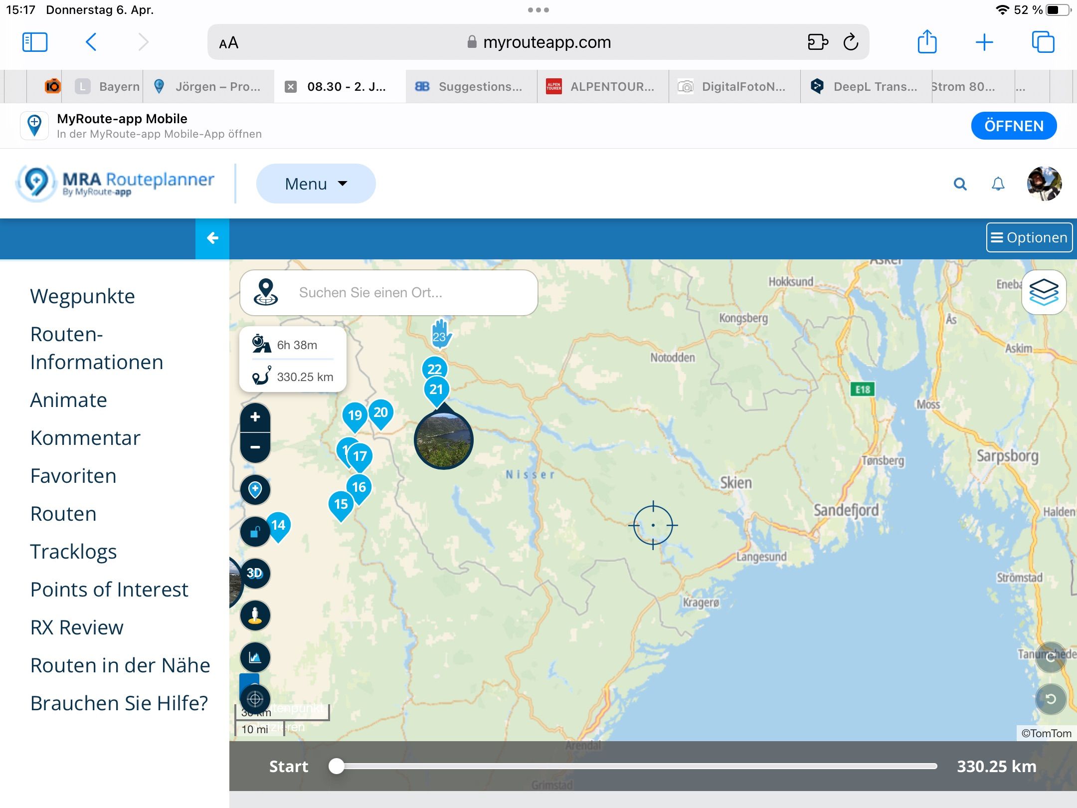This screenshot has height=808, width=1077.
Task: Select waypoint marker 21
Action: (x=436, y=391)
